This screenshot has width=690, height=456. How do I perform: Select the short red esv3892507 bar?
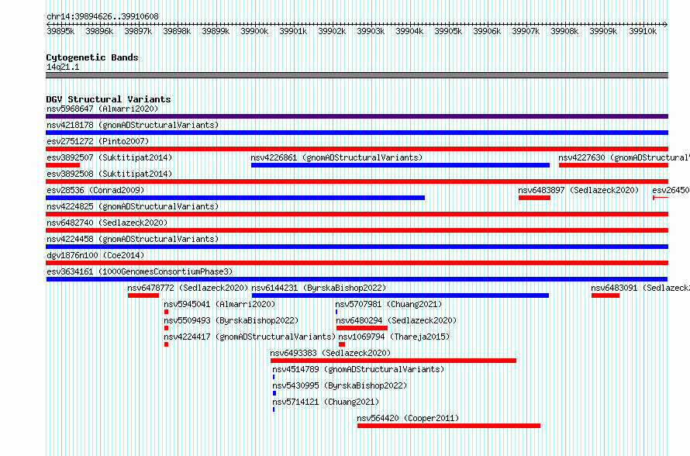click(63, 165)
